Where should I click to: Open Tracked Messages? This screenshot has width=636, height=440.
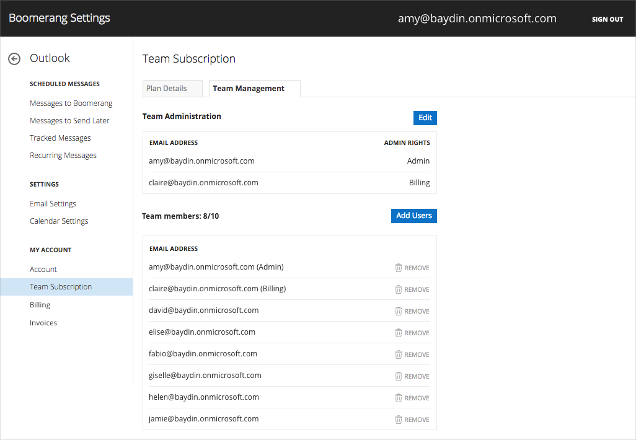(60, 138)
